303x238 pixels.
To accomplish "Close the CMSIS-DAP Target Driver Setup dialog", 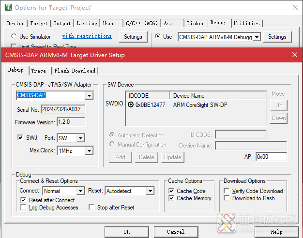I will tap(295, 55).
